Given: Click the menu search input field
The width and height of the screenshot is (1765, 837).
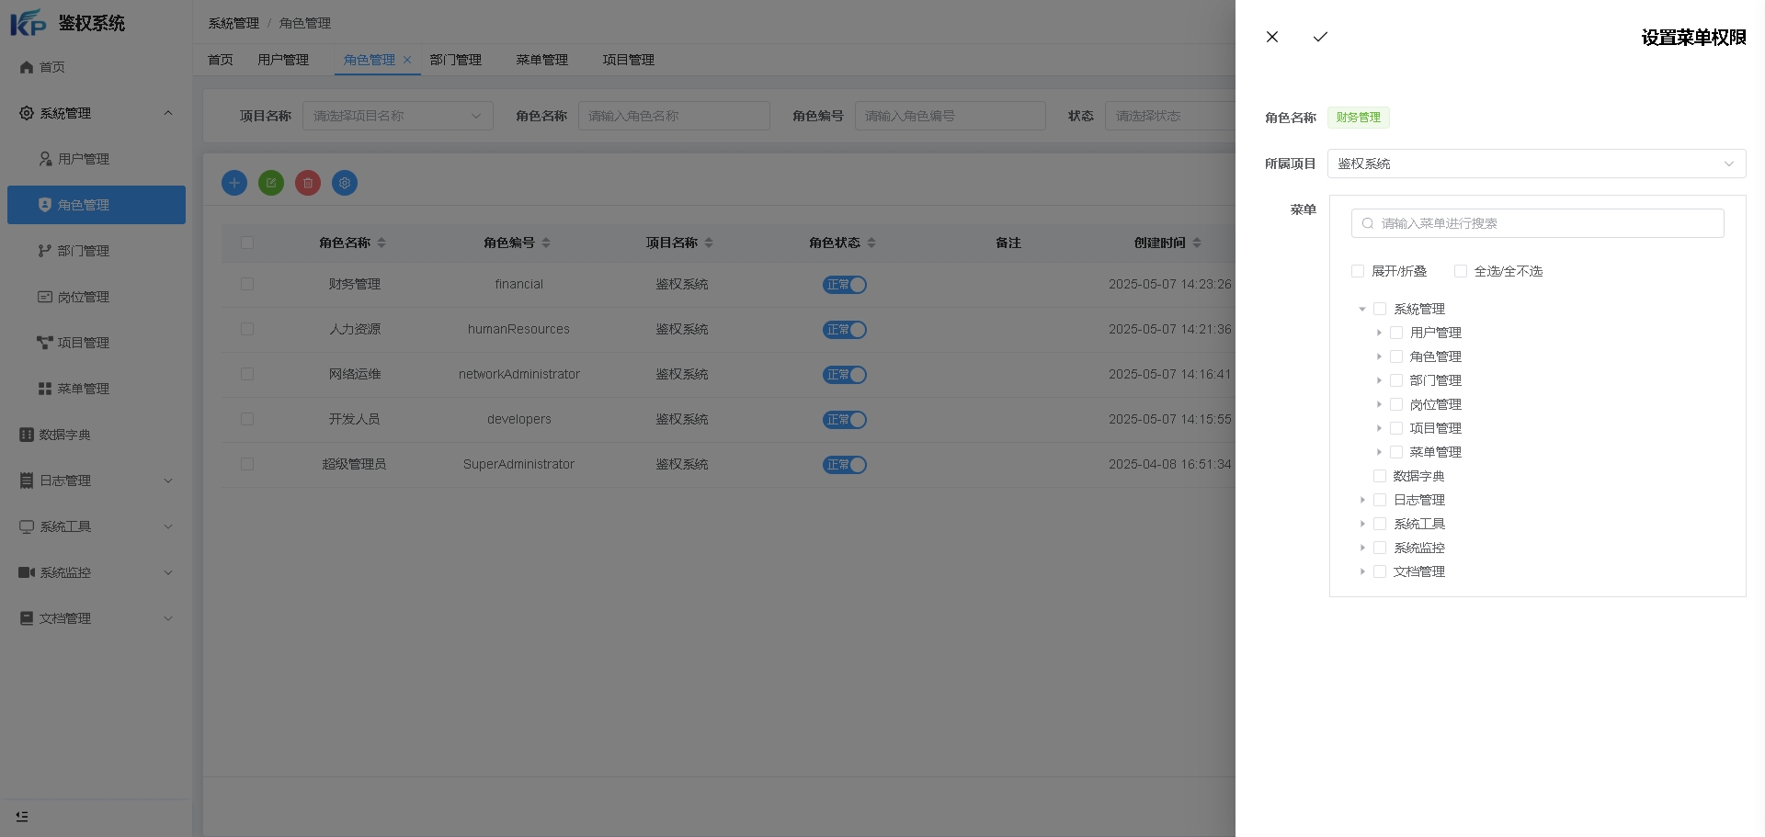Looking at the screenshot, I should tap(1544, 223).
